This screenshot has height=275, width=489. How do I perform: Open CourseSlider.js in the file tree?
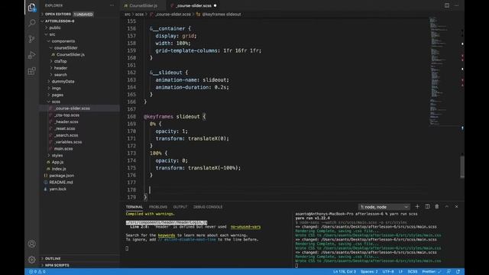70,54
